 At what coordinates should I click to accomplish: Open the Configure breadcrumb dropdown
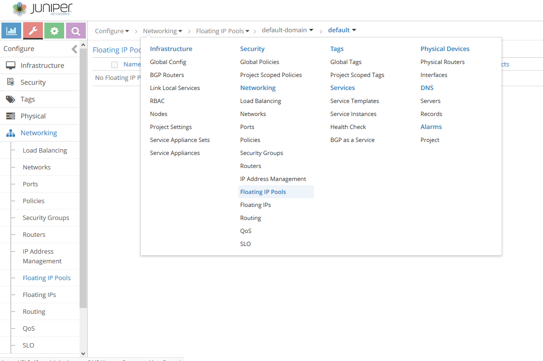coord(112,31)
